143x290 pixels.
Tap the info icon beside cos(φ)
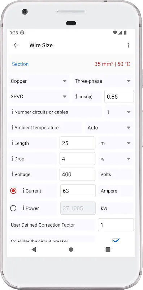(76, 96)
